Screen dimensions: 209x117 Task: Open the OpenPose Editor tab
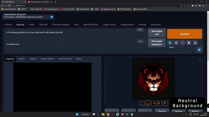click(x=91, y=25)
